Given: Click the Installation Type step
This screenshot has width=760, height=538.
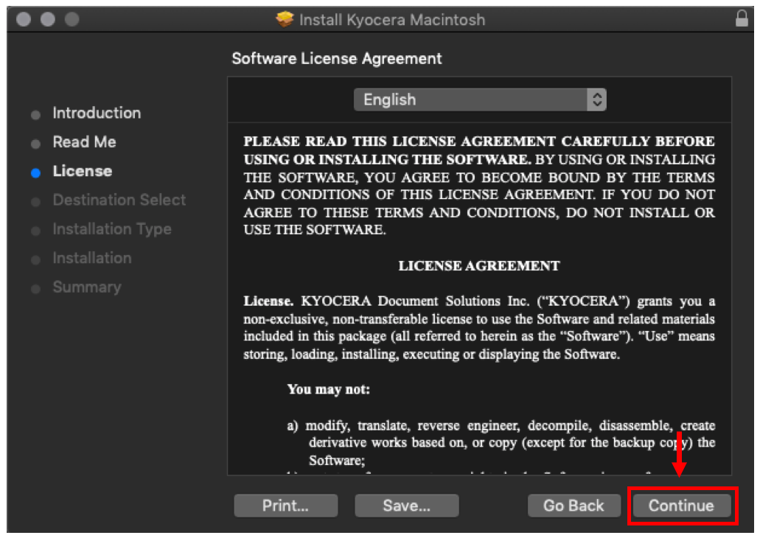Looking at the screenshot, I should 111,229.
